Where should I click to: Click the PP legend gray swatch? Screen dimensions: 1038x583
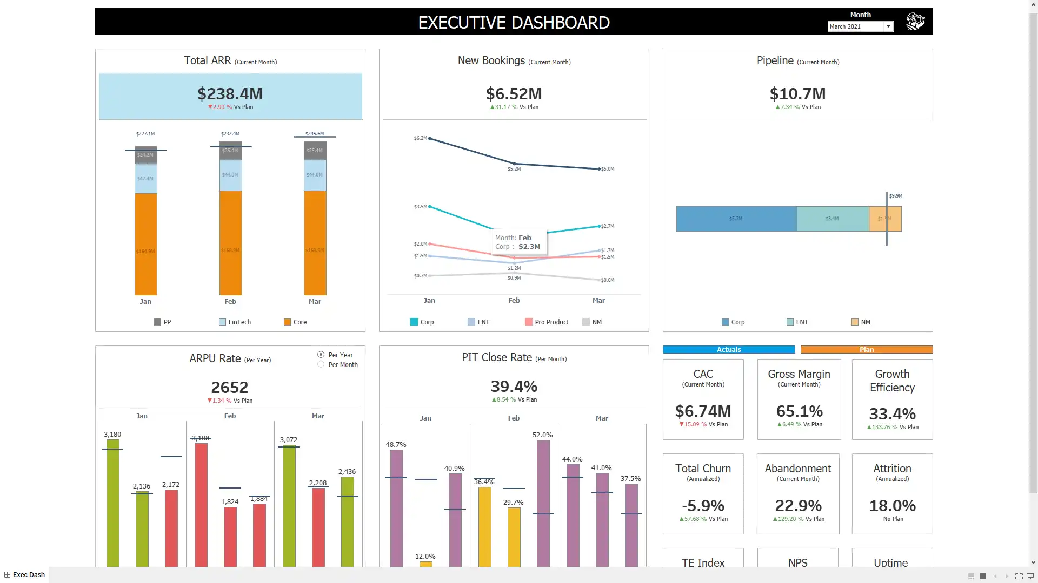click(x=157, y=322)
